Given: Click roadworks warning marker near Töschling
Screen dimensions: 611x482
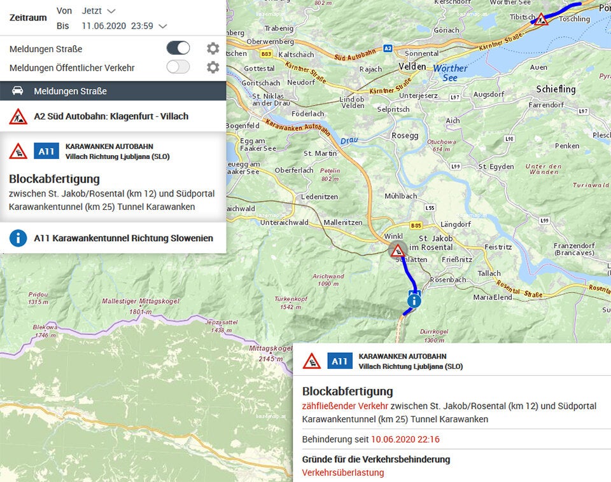Looking at the screenshot, I should tap(541, 19).
